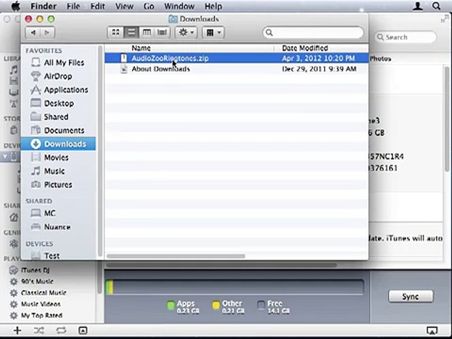
Task: Open Spotlight search in menu bar
Action: pyautogui.click(x=436, y=6)
